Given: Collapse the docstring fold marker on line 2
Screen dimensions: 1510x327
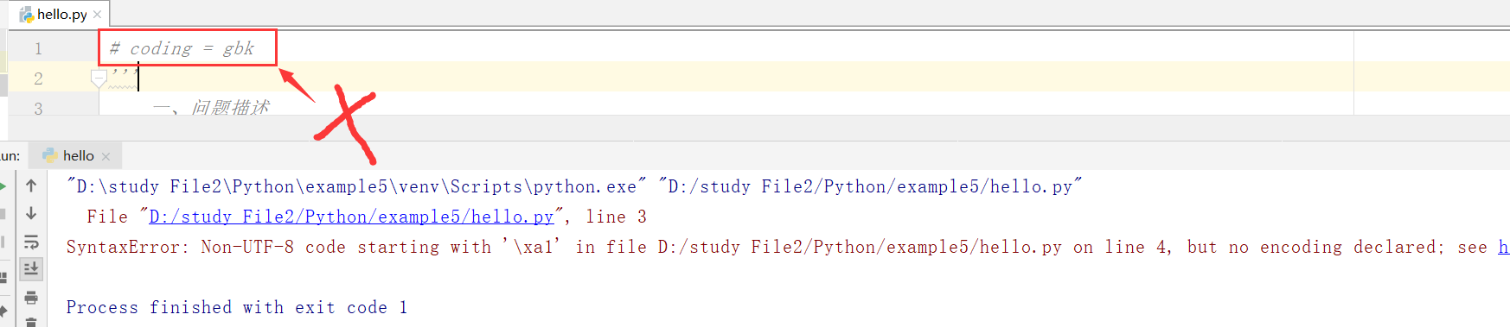Looking at the screenshot, I should coord(99,79).
